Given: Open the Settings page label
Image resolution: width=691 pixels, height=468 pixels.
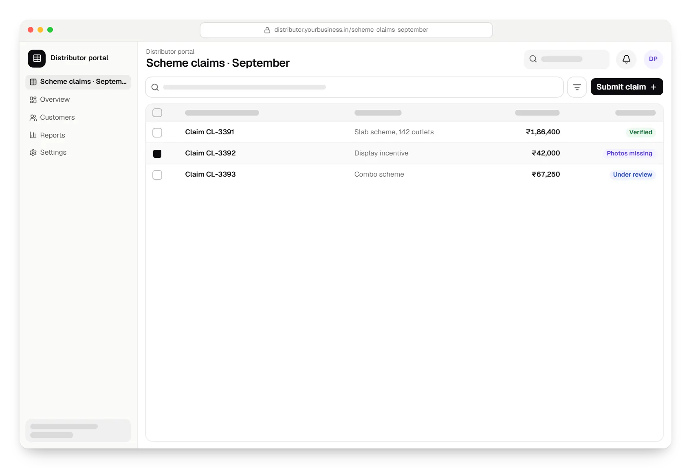Looking at the screenshot, I should (x=53, y=153).
